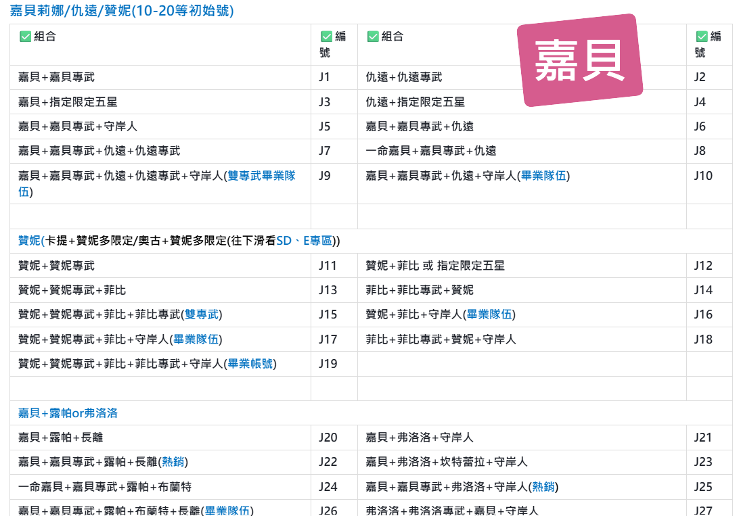Open the 畢業隊伍 link in row J16
This screenshot has width=739, height=516.
(489, 314)
